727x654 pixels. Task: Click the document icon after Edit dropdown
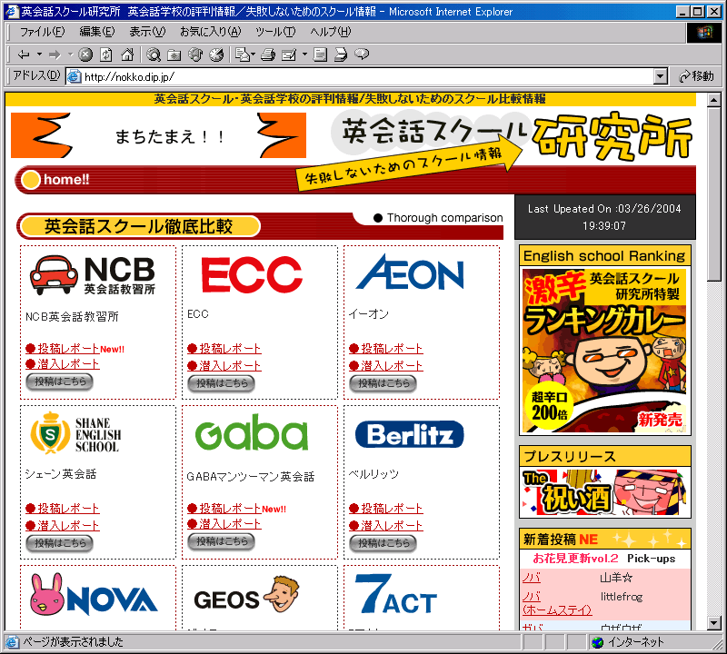point(320,54)
